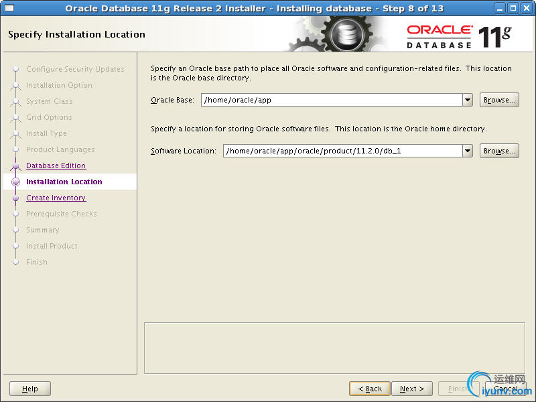Maximize the installer window

513,8
